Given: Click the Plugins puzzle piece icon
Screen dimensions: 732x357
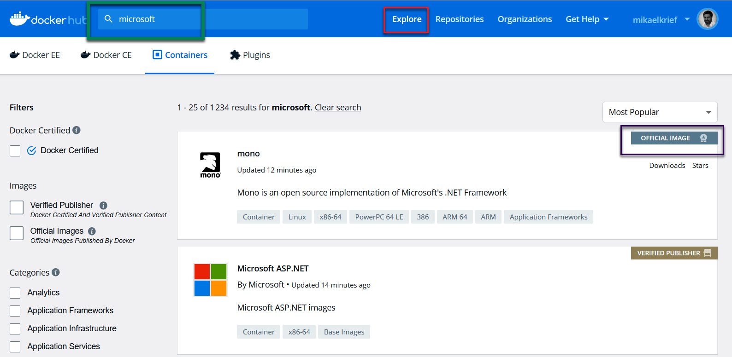Looking at the screenshot, I should tap(235, 55).
